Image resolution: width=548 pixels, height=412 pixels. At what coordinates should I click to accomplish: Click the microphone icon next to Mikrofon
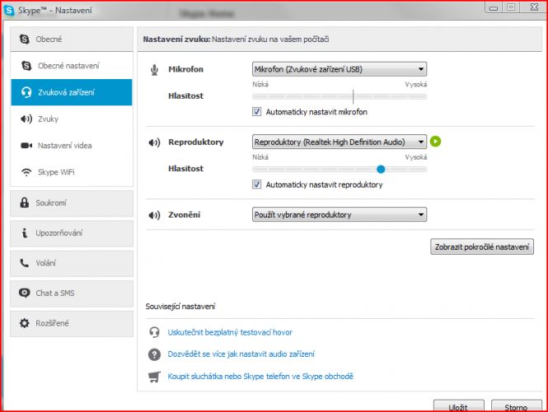click(154, 70)
